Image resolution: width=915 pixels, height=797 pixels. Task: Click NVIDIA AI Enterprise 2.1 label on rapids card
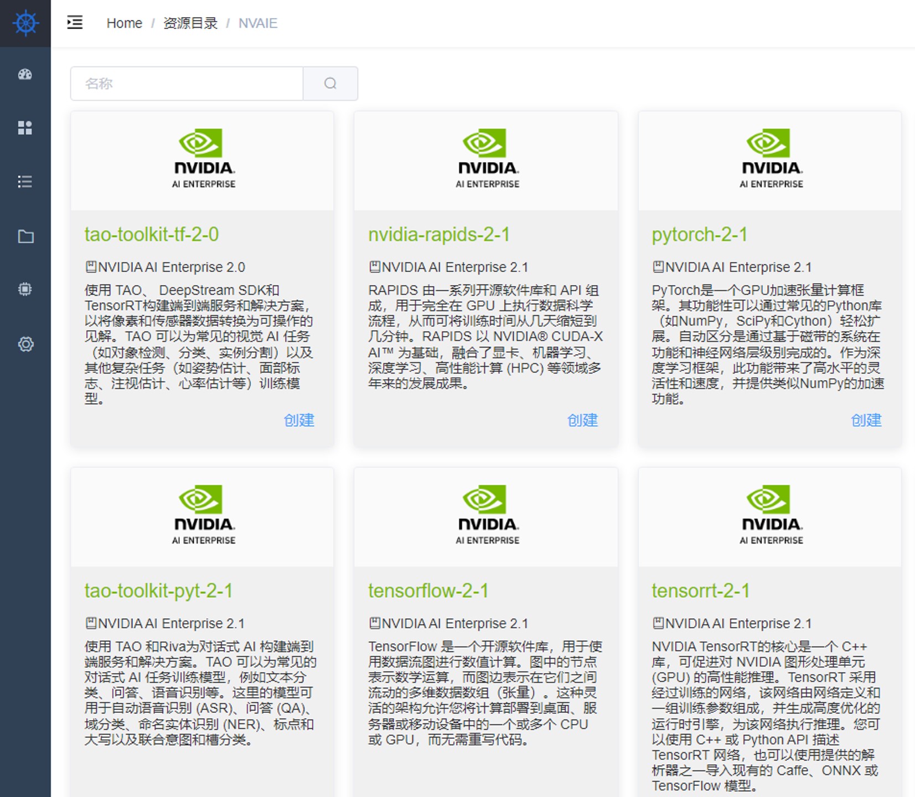448,267
